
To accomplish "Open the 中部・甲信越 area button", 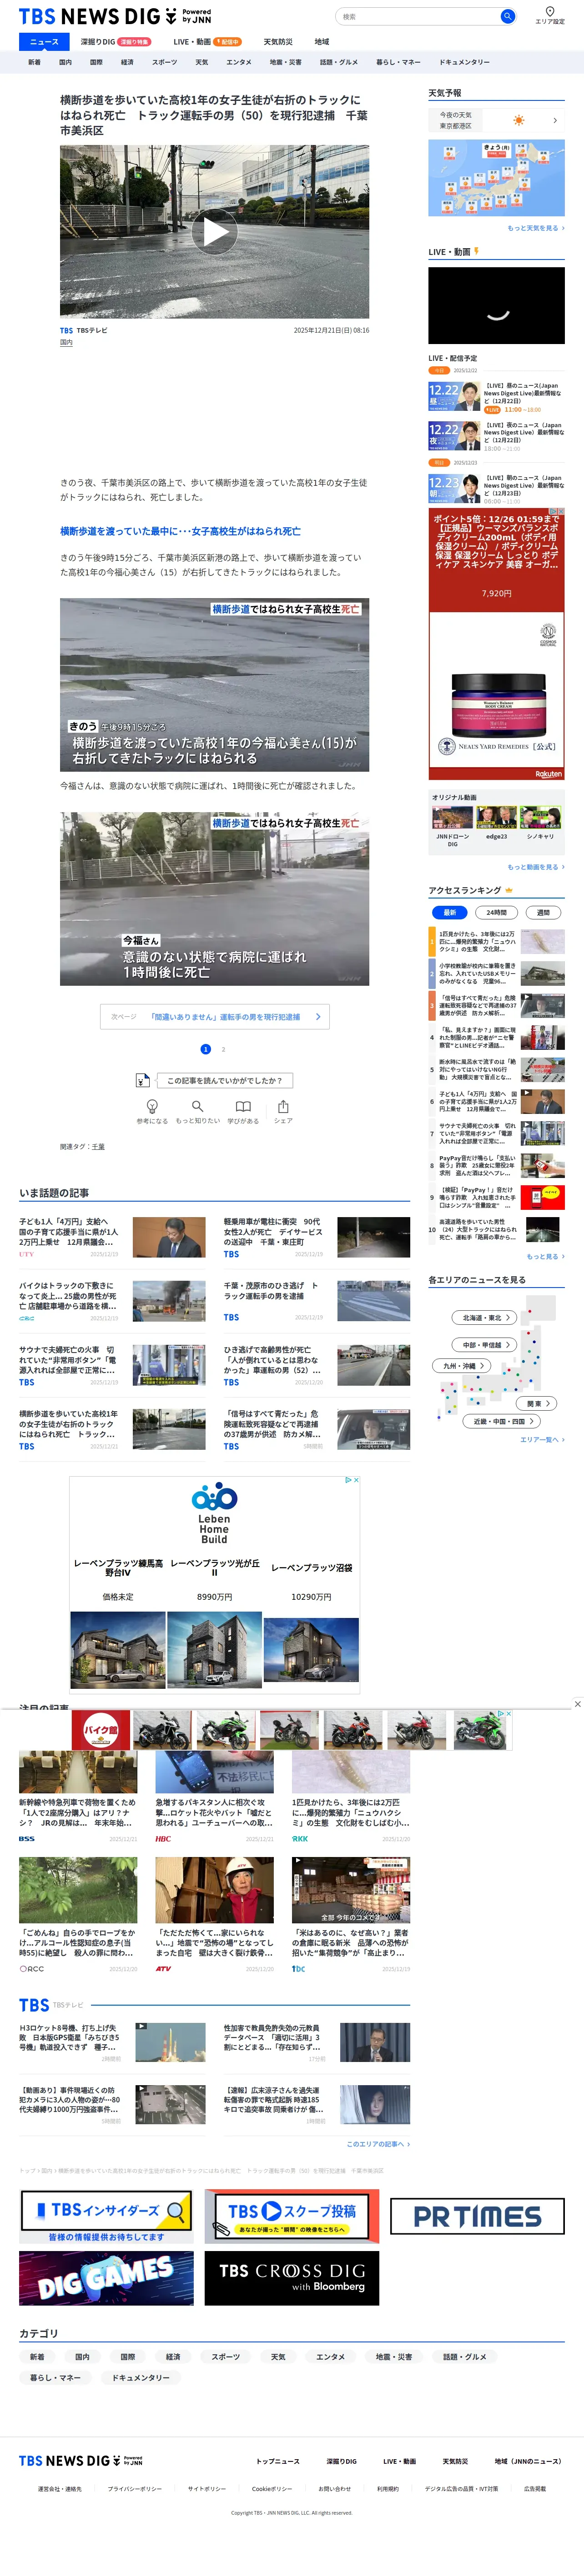I will 485,1345.
